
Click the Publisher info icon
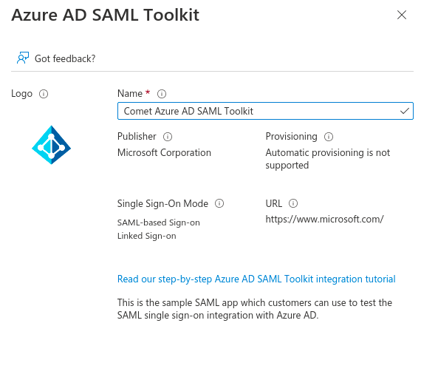[x=168, y=137]
